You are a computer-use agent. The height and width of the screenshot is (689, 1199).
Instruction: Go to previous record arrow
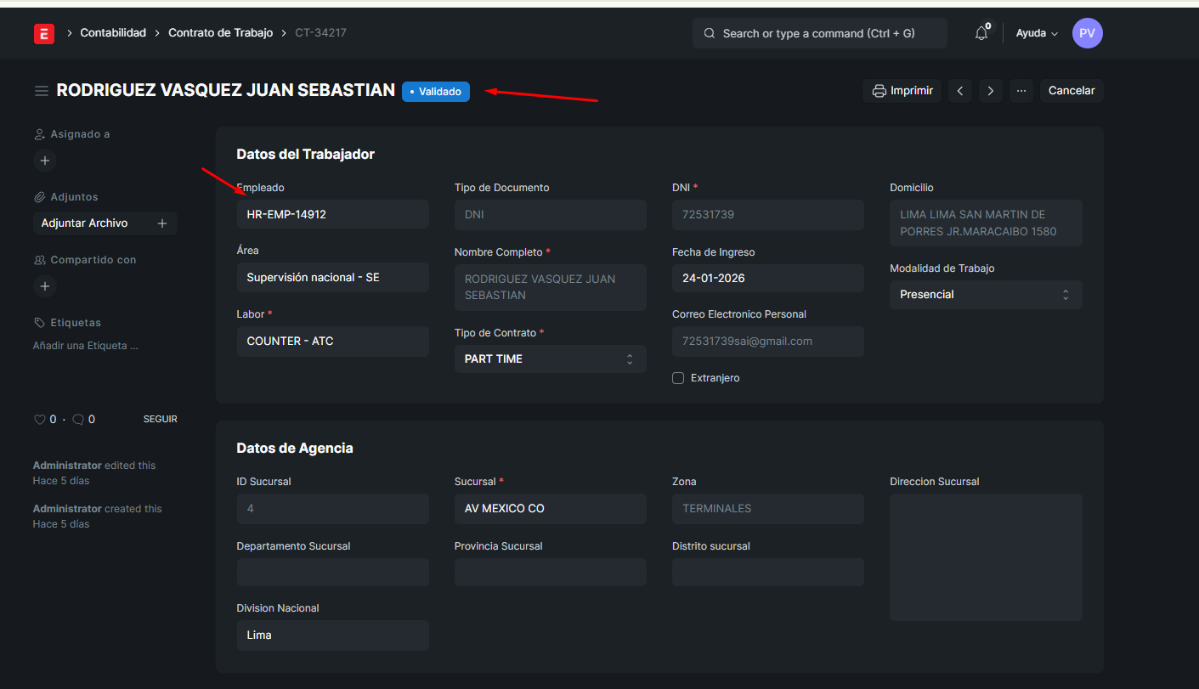[x=959, y=91]
